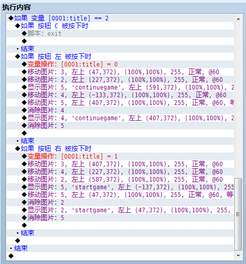The height and width of the screenshot is (264, 246).
Task: Select line '如果 按钮 右 被按下时'
Action: 120,148
